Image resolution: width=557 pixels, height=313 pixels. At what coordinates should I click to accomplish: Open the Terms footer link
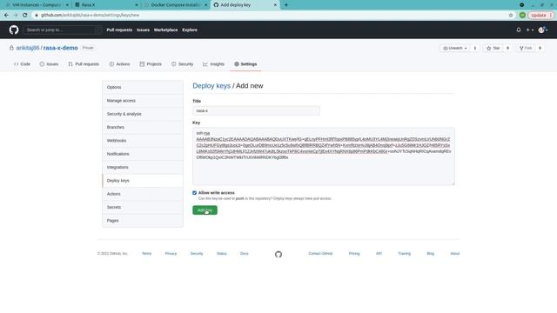point(147,254)
